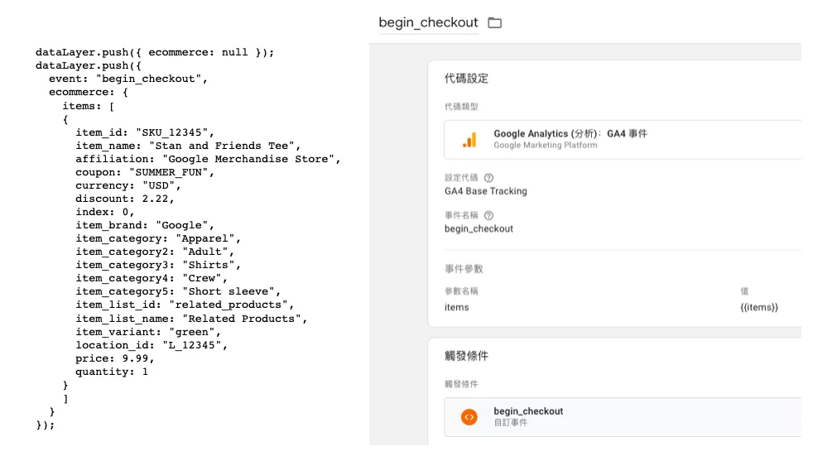
Task: Click the begin_checkout event name value
Action: (479, 229)
